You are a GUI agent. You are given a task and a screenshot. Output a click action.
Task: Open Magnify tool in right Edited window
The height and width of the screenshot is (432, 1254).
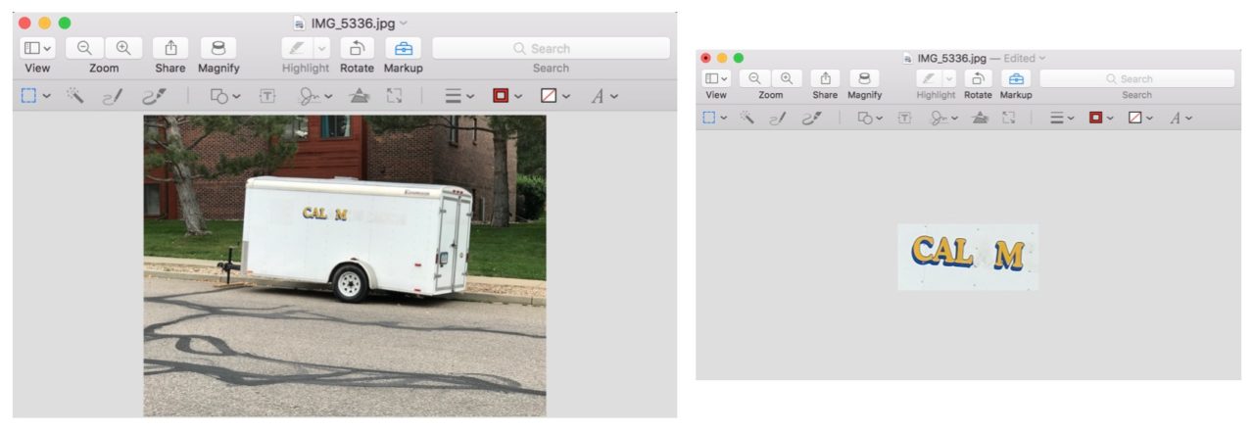pos(864,78)
